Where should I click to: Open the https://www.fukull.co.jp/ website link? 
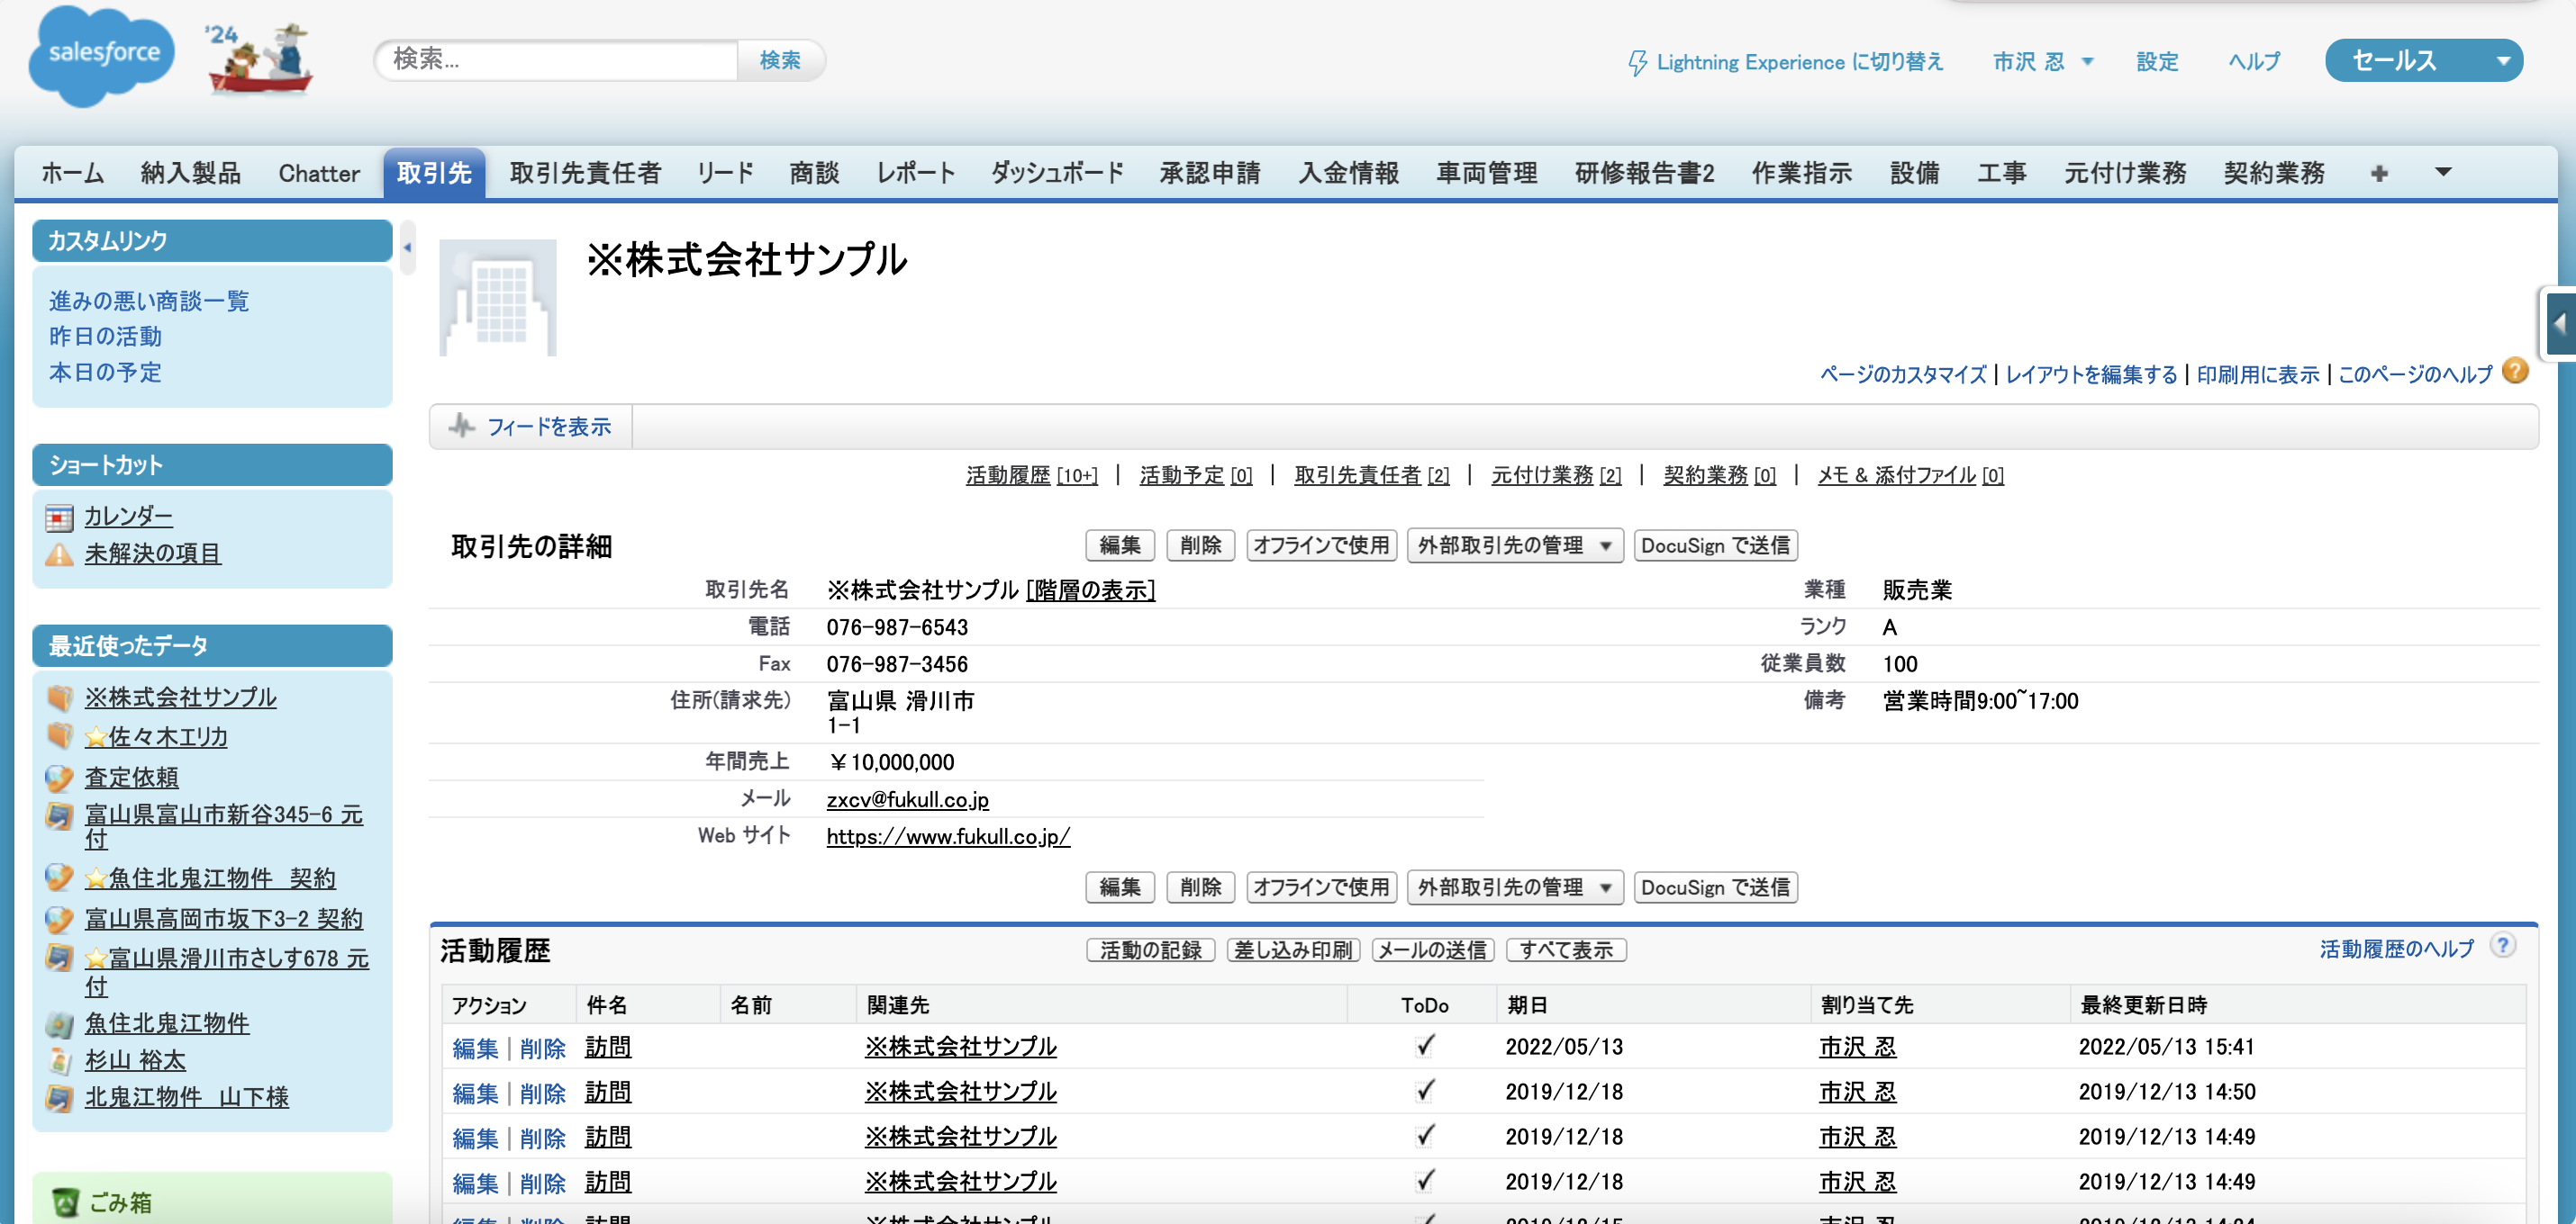pyautogui.click(x=948, y=836)
